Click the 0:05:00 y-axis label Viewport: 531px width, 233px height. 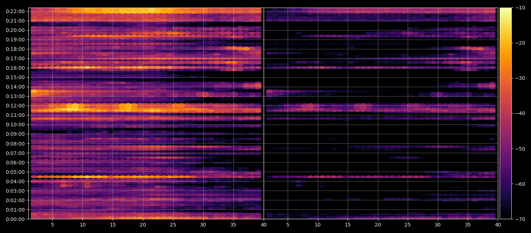click(x=15, y=172)
